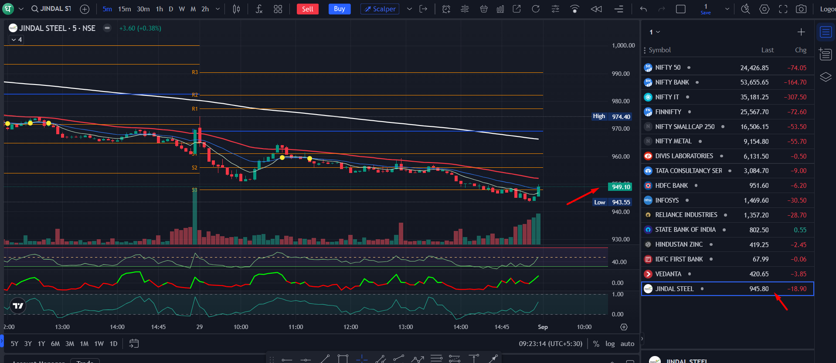Viewport: 836px width, 363px height.
Task: Toggle fullscreen chart mode
Action: pos(783,9)
